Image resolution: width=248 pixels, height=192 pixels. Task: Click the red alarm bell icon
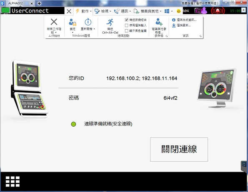218,10
